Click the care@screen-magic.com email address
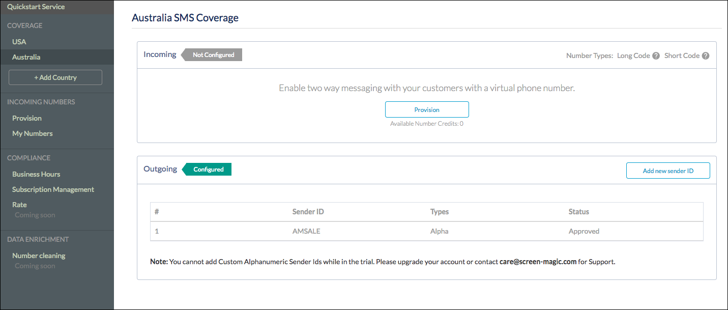 pos(538,262)
